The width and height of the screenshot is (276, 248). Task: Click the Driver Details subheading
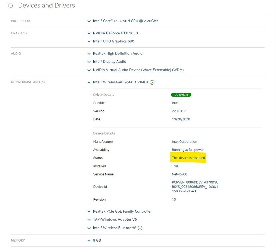click(104, 95)
